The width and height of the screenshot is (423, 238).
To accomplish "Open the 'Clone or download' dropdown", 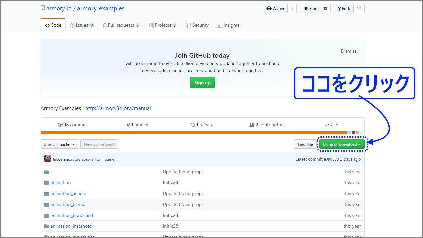I will [x=342, y=144].
